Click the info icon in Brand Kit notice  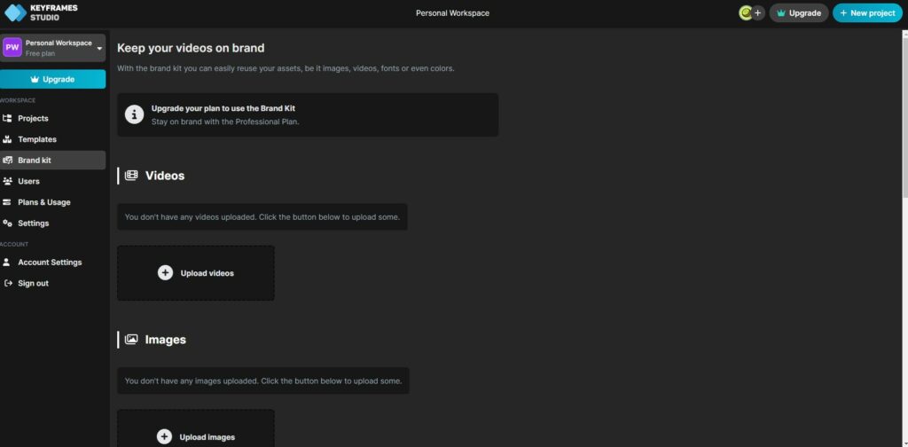pos(134,114)
